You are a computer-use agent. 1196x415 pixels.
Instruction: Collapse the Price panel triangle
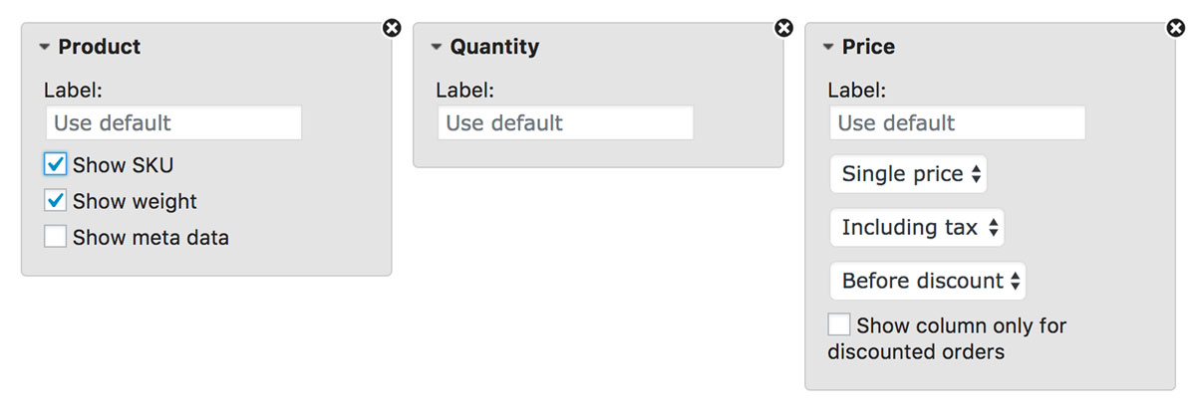pyautogui.click(x=828, y=47)
